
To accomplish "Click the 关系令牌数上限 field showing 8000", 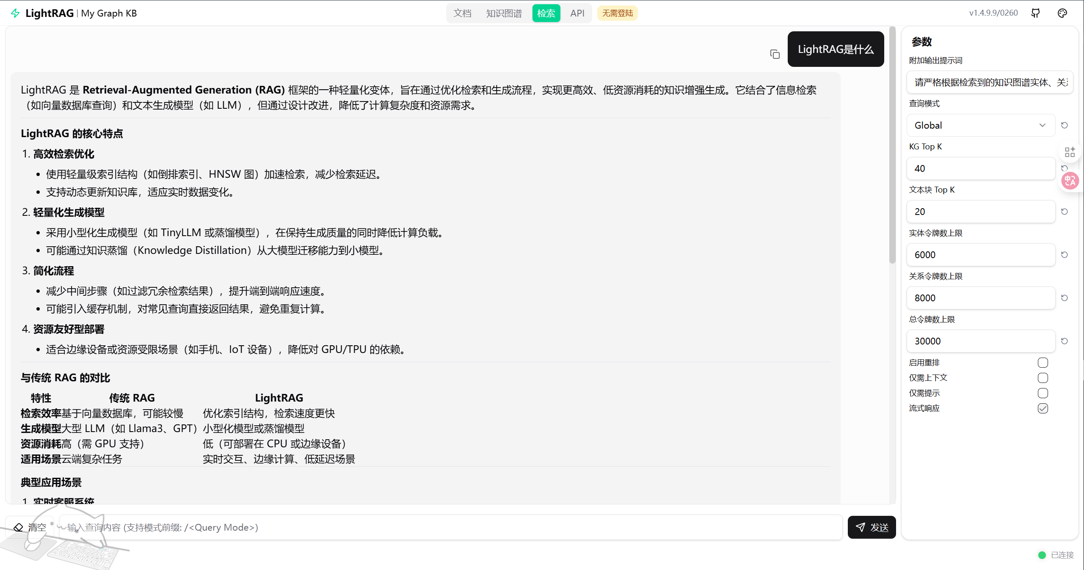I will pos(981,298).
